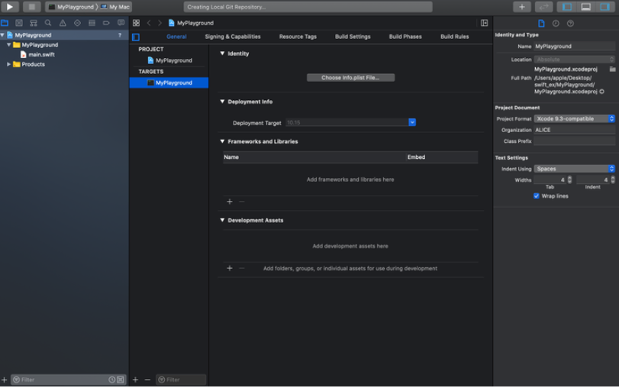Choose project location with folder icon
This screenshot has height=388, width=619.
[612, 70]
